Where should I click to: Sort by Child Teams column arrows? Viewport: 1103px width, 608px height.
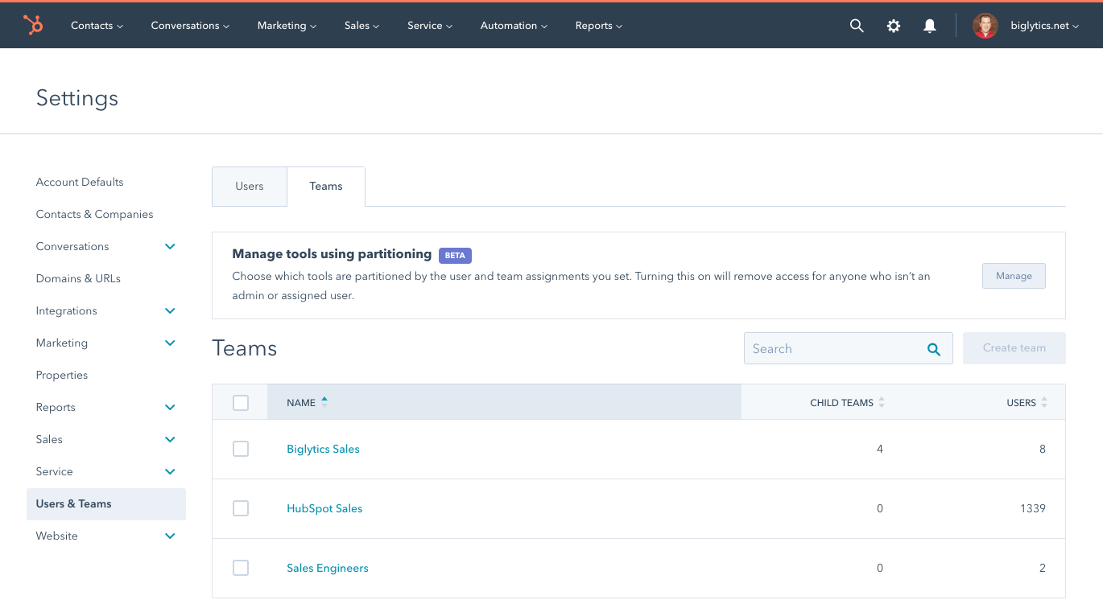point(882,402)
